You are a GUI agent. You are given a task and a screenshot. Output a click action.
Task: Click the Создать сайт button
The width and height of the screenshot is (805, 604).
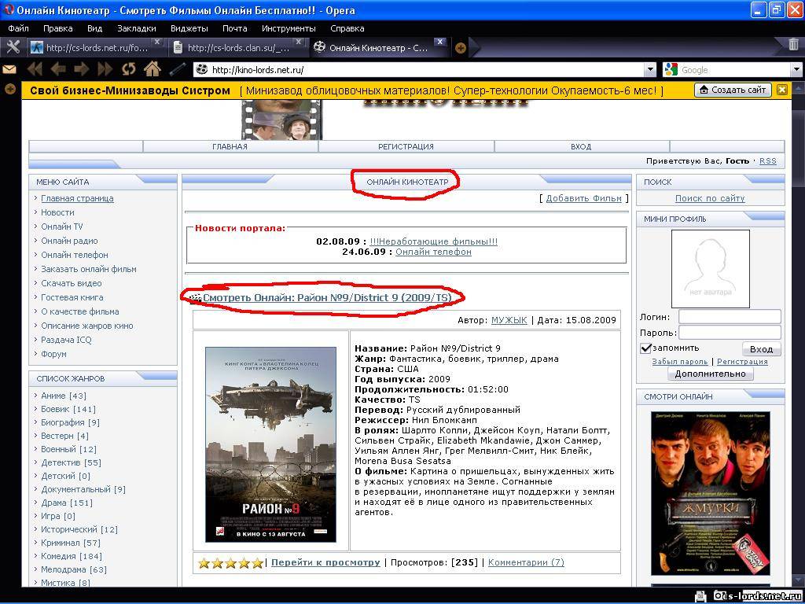pyautogui.click(x=733, y=90)
